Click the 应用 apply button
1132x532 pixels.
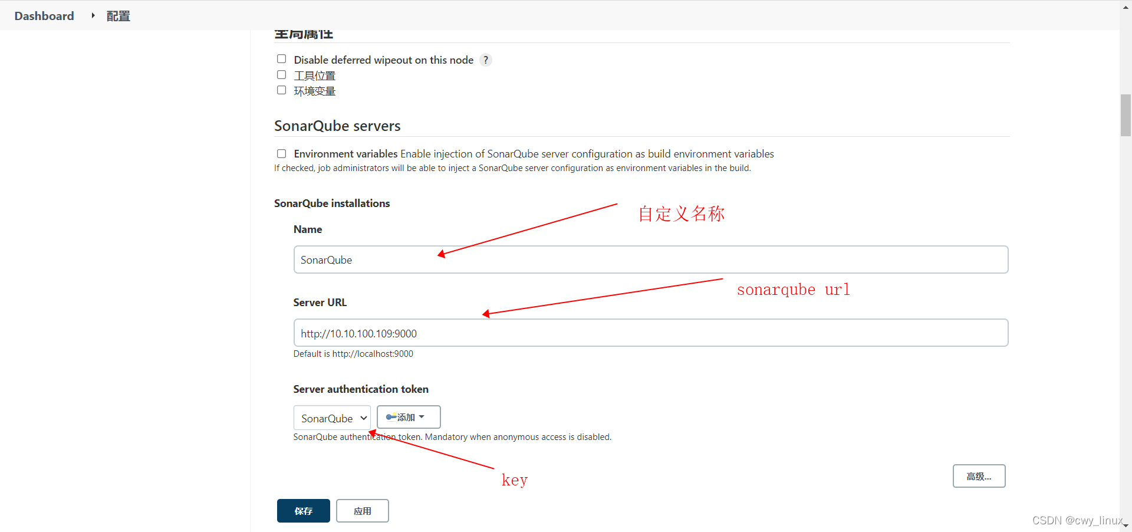363,511
